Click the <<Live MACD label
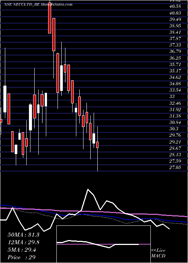The width and height of the screenshot is (188, 263). click(x=158, y=253)
